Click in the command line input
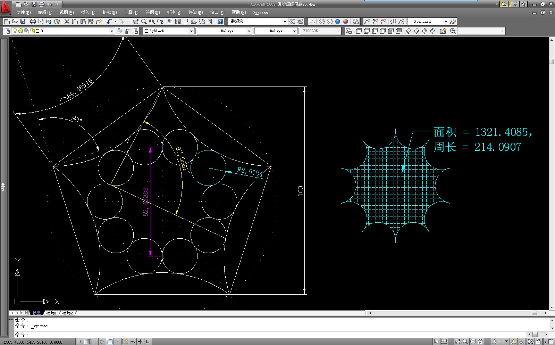This screenshot has height=345, width=555. point(271,334)
